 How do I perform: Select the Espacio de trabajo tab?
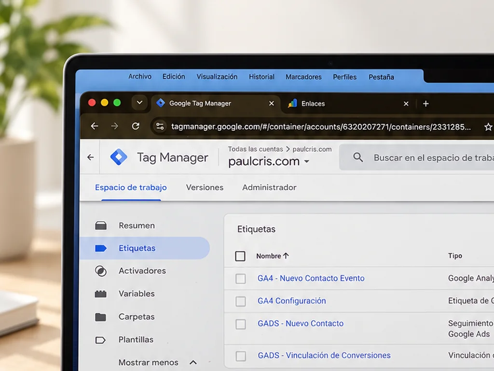(131, 187)
